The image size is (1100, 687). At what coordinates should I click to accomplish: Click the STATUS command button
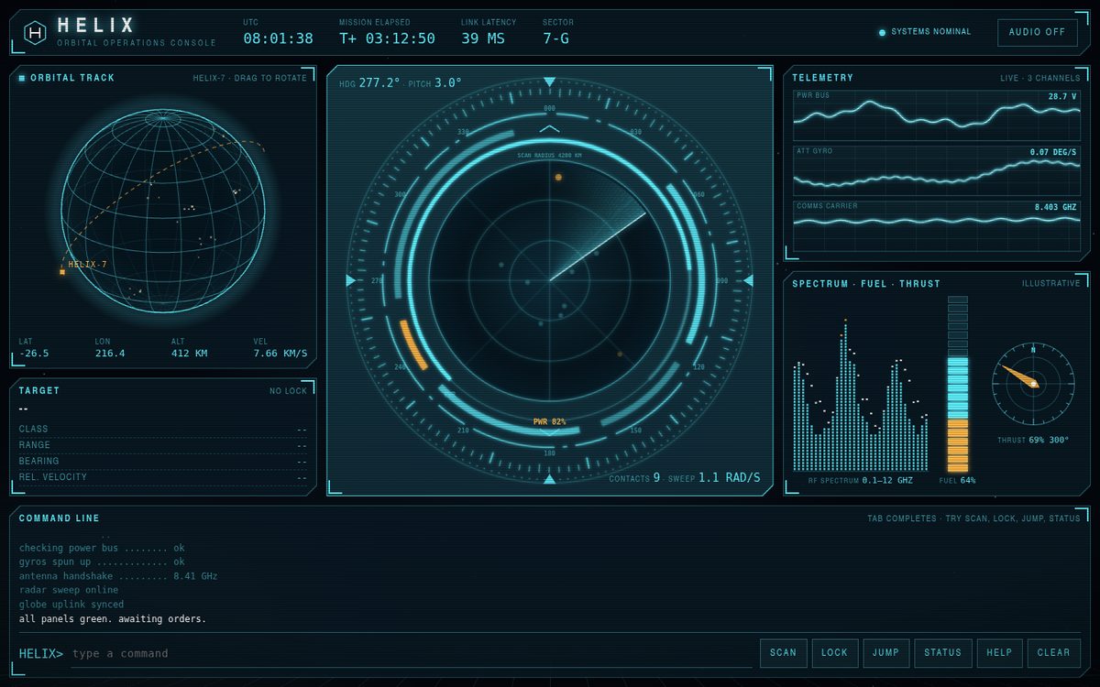pos(942,653)
